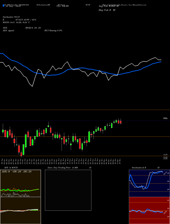The width and height of the screenshot is (170, 224).
Task: Click the "BUY Slowing @ 0%" ADX signal
Action: [x=53, y=31]
